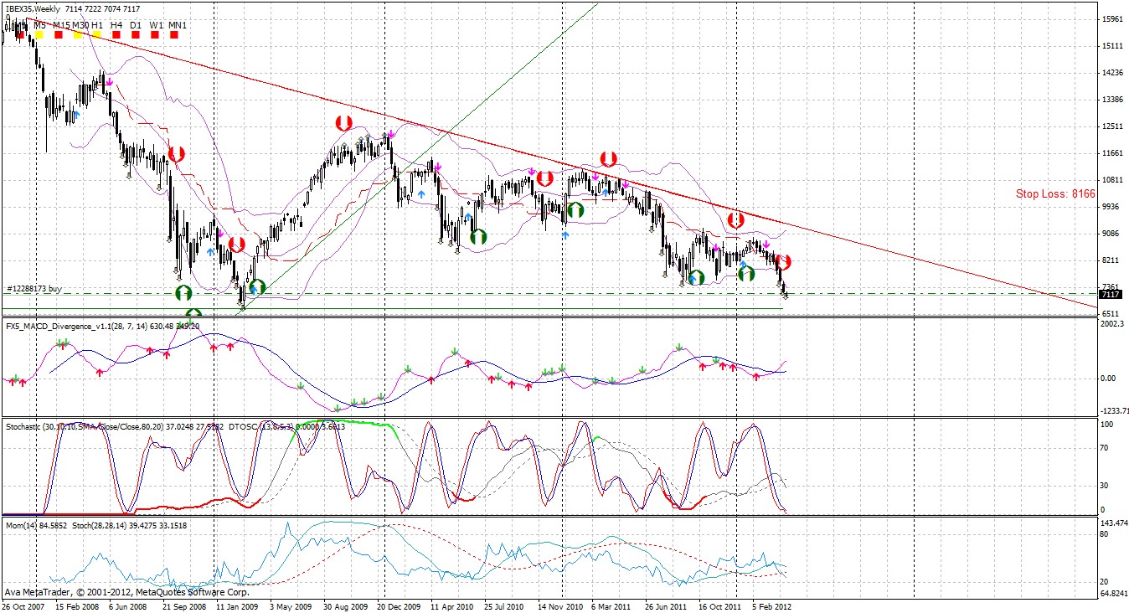Viewport: 1129px width, 613px height.
Task: Select the red square under M15
Action: (x=59, y=35)
